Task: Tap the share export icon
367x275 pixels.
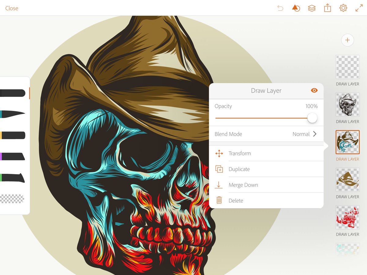Action: click(x=328, y=8)
